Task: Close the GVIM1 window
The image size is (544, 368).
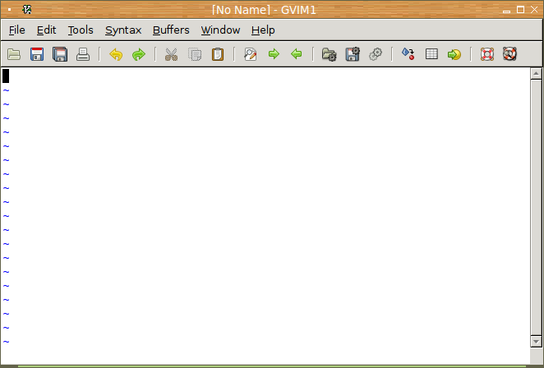Action: point(534,10)
